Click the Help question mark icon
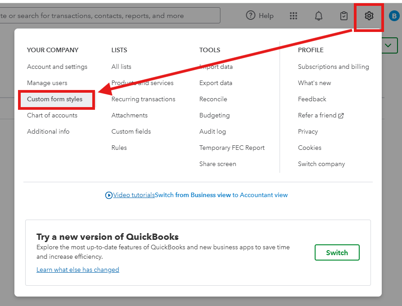The width and height of the screenshot is (402, 306). (251, 16)
